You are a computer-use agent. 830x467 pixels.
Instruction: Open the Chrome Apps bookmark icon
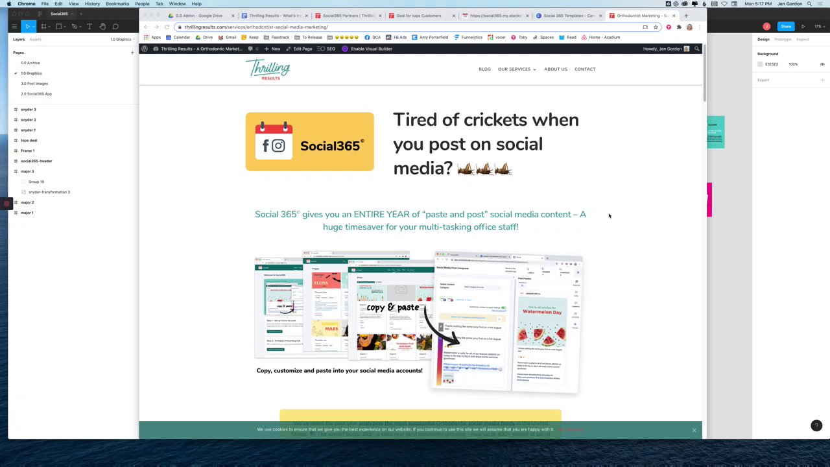pyautogui.click(x=152, y=37)
